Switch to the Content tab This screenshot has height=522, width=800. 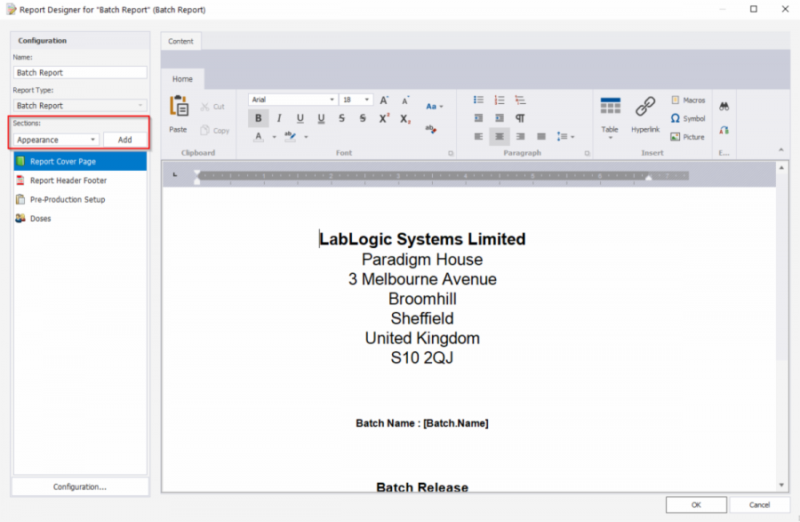click(x=180, y=41)
